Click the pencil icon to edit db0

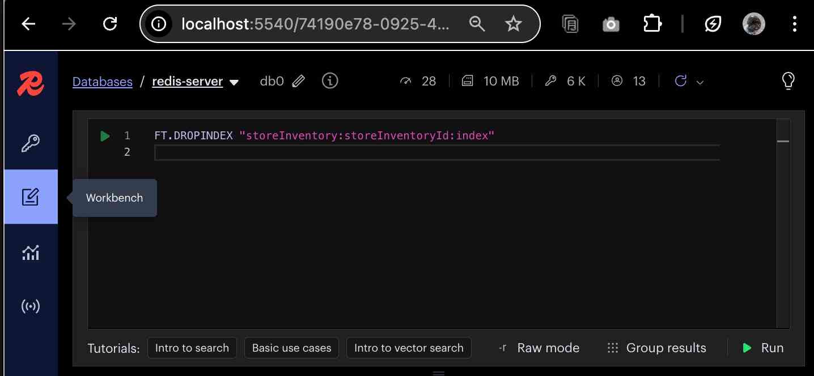(299, 82)
